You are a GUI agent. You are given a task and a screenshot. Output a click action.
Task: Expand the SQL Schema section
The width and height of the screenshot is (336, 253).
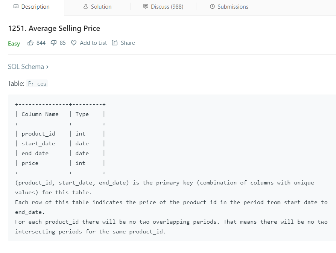coord(26,67)
